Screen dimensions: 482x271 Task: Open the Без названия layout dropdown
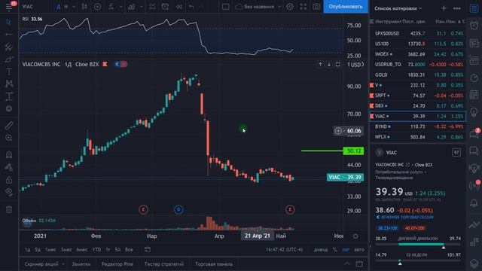tap(258, 7)
